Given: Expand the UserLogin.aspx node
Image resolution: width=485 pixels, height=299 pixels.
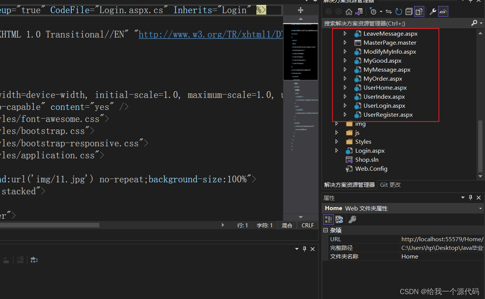Looking at the screenshot, I should [x=345, y=105].
